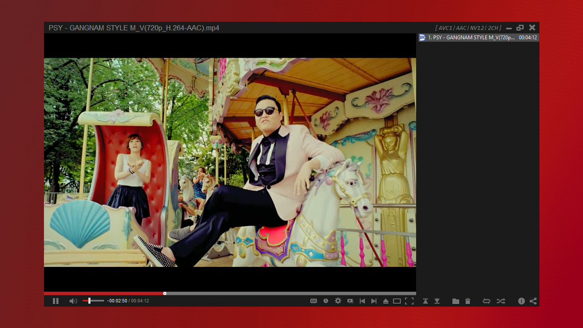The width and height of the screenshot is (583, 328).
Task: Click the eject open-file icon
Action: 386,301
